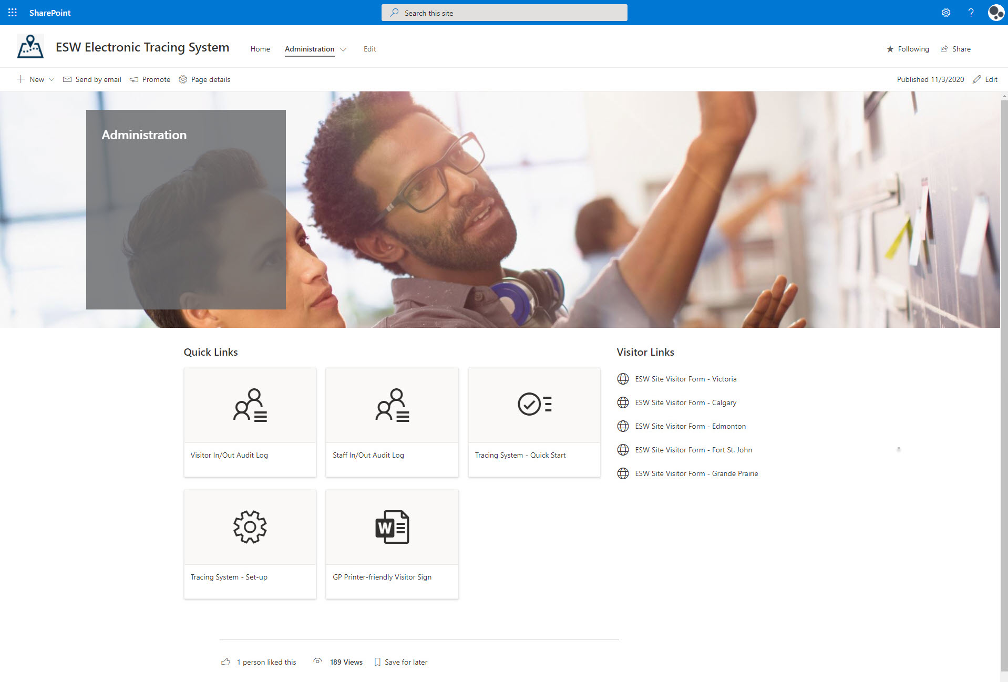Image resolution: width=1008 pixels, height=682 pixels.
Task: Click the Search this site field
Action: coord(504,13)
